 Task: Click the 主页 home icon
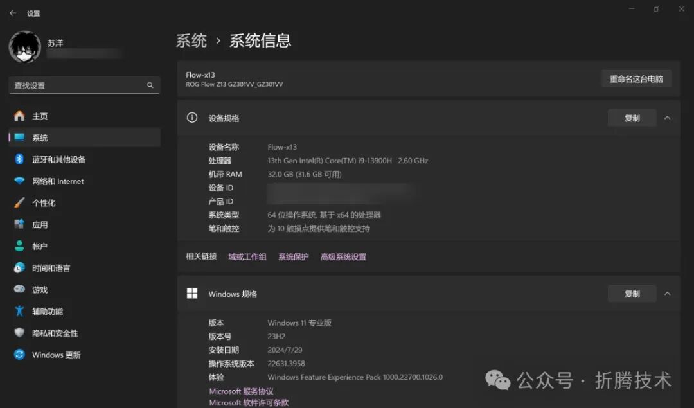pos(19,116)
